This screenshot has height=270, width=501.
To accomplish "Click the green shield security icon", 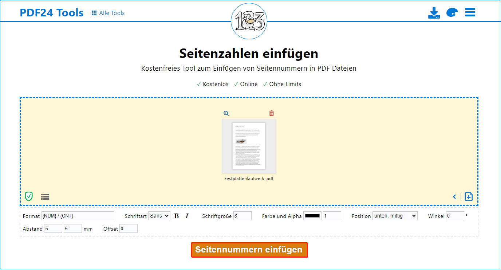I will tap(29, 196).
